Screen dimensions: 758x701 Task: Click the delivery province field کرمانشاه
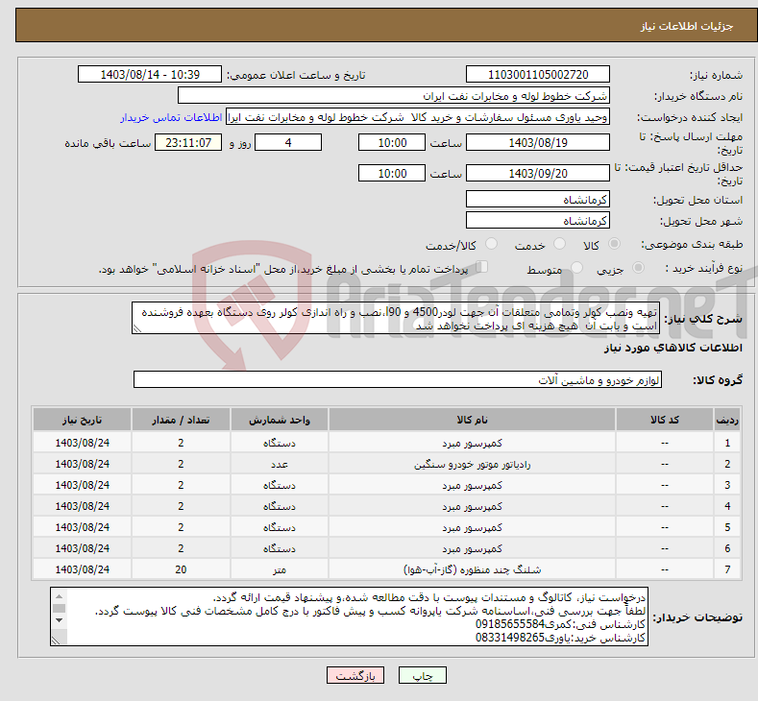tap(538, 199)
